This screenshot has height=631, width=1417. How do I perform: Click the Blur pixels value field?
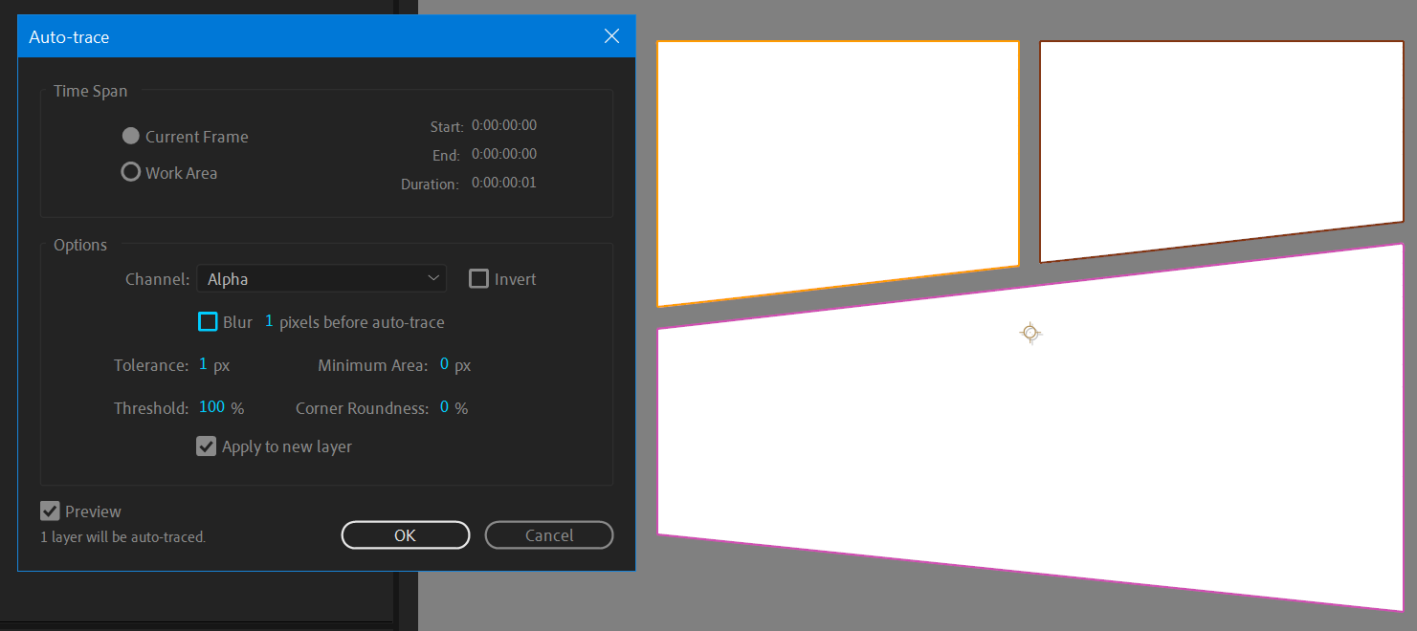tap(269, 322)
